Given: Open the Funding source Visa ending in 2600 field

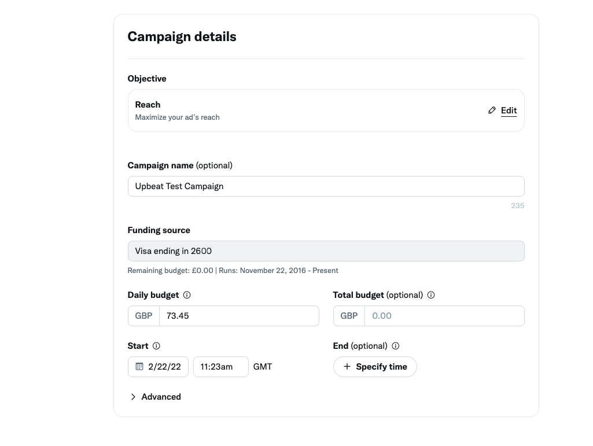Looking at the screenshot, I should click(x=326, y=251).
